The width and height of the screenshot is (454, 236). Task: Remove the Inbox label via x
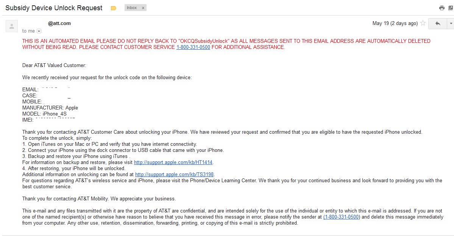point(143,8)
